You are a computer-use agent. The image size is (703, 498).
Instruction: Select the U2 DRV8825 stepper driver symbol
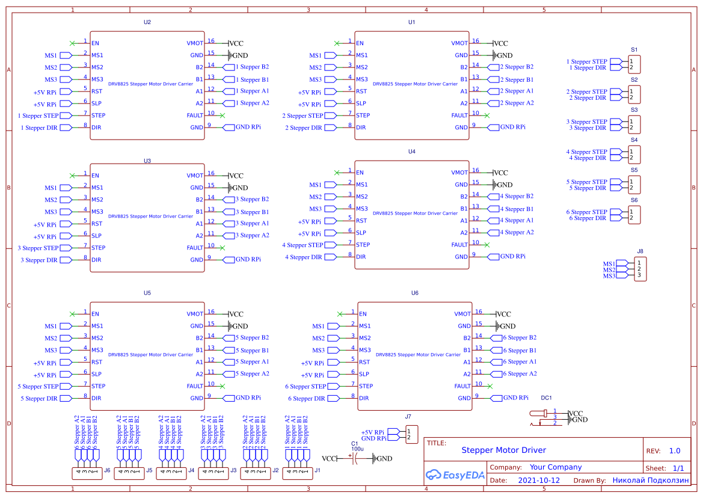[x=147, y=84]
